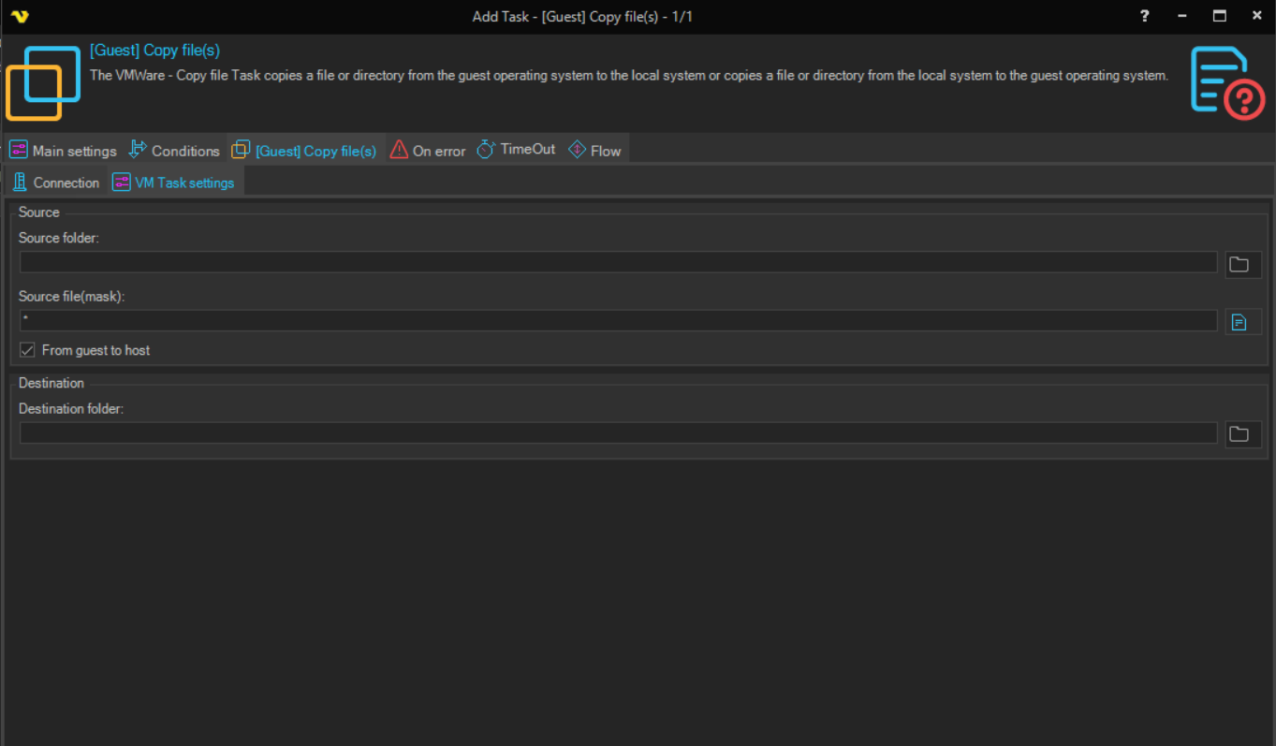Open the Main settings tab
This screenshot has width=1276, height=746.
point(64,151)
